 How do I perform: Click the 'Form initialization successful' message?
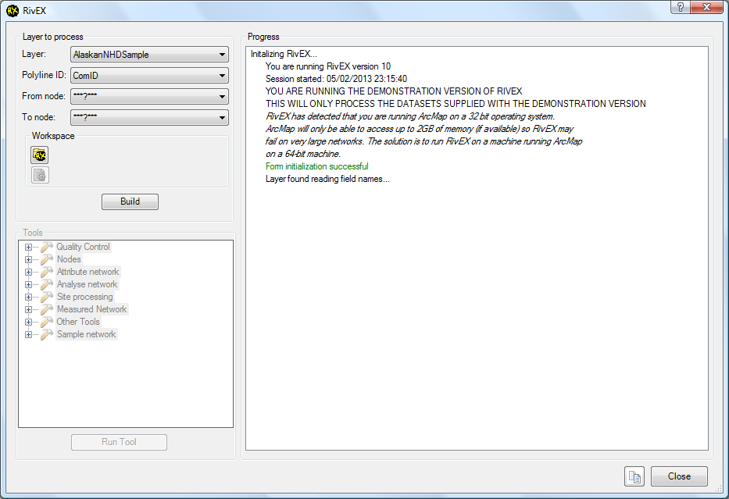[317, 166]
